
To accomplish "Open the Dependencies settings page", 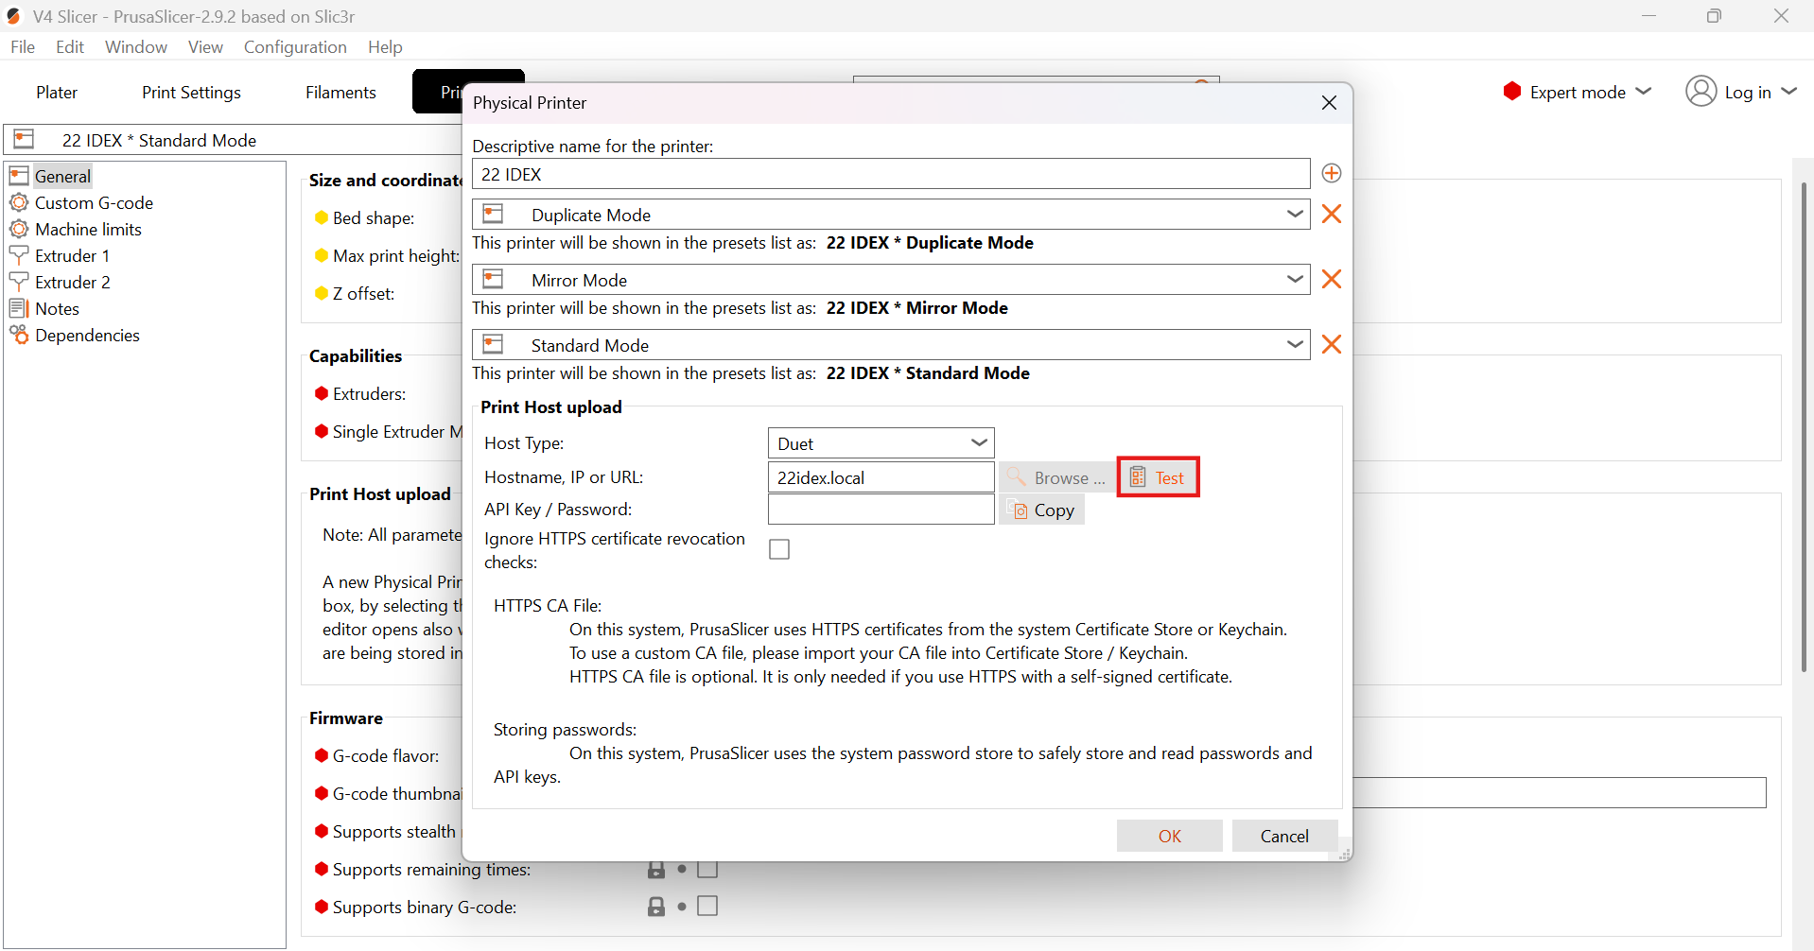I will (87, 335).
